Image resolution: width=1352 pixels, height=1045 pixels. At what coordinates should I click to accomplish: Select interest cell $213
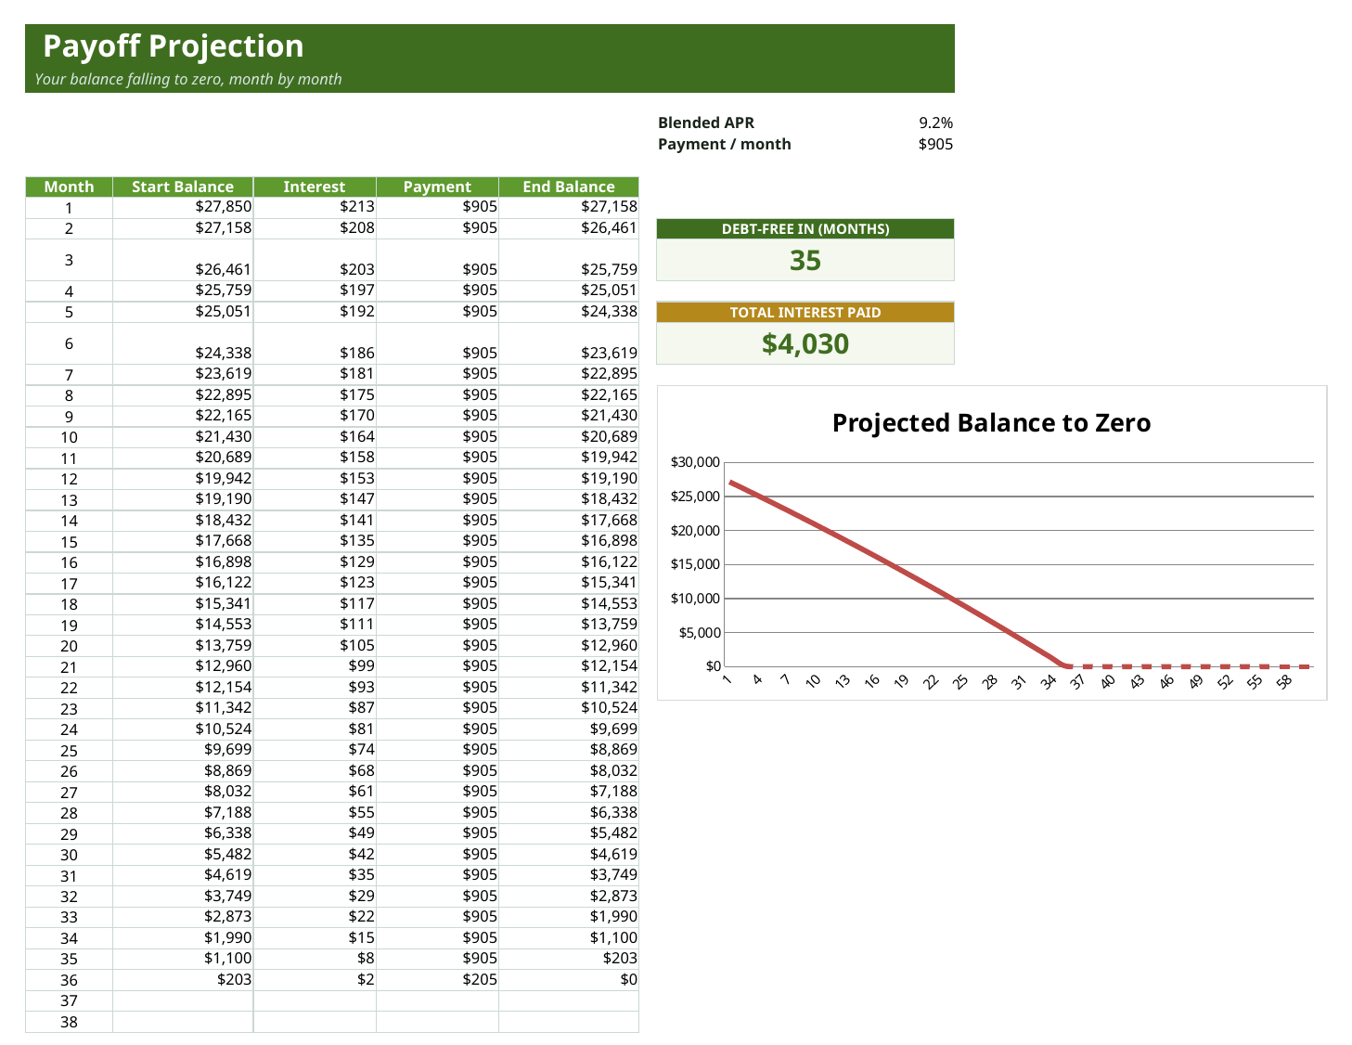(315, 207)
